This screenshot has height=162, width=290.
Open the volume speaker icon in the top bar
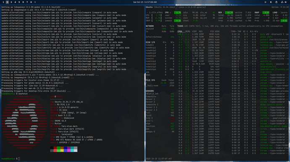point(285,2)
